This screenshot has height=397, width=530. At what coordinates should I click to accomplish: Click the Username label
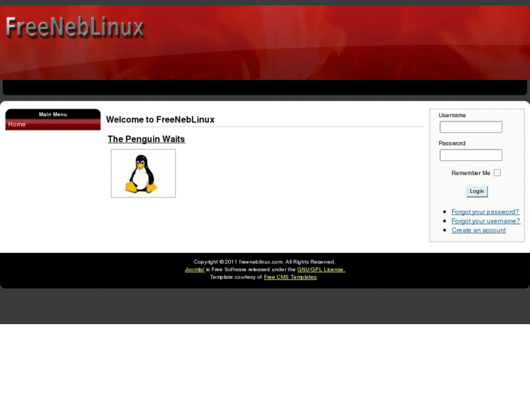coord(452,115)
